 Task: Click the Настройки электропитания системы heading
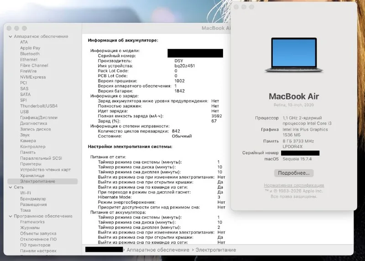(x=130, y=146)
